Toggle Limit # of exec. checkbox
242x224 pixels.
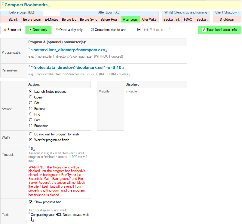tap(139, 30)
